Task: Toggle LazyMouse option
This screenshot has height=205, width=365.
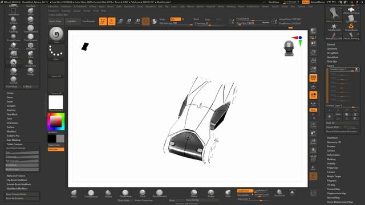Action: click(245, 191)
